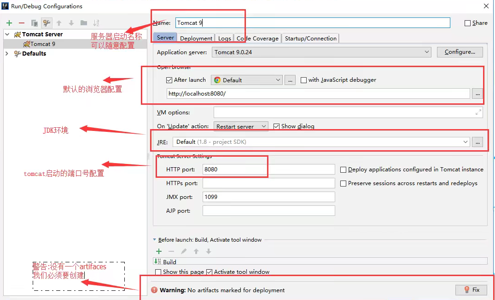Switch to Deployment tab
Image resolution: width=495 pixels, height=300 pixels.
[196, 38]
